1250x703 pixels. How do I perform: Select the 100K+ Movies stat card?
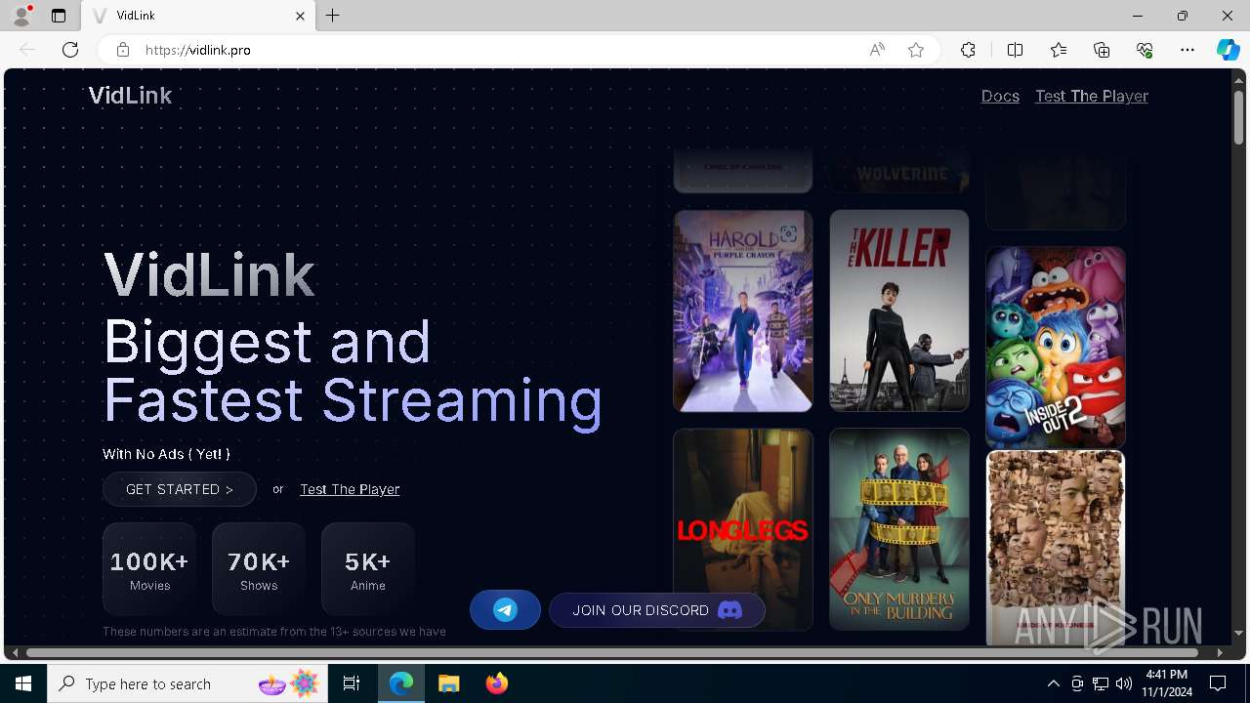(149, 569)
